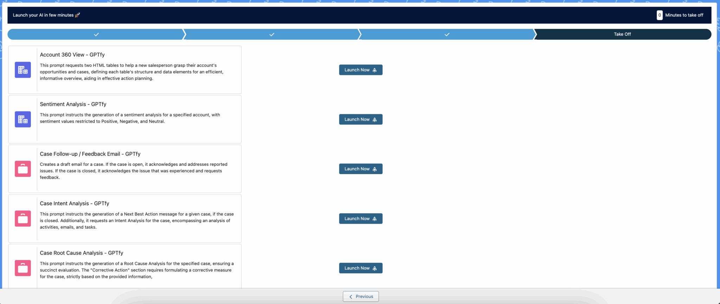Launch the Case Root Cause Analysis prompt
The image size is (720, 304).
click(x=360, y=268)
